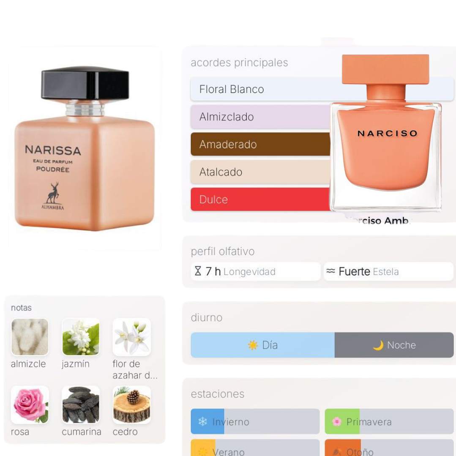Click the Fuerte Estela field
The height and width of the screenshot is (456, 456).
[x=388, y=271]
